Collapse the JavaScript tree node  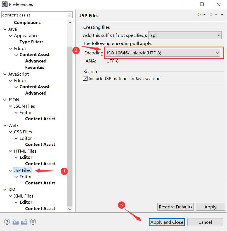click(5, 74)
